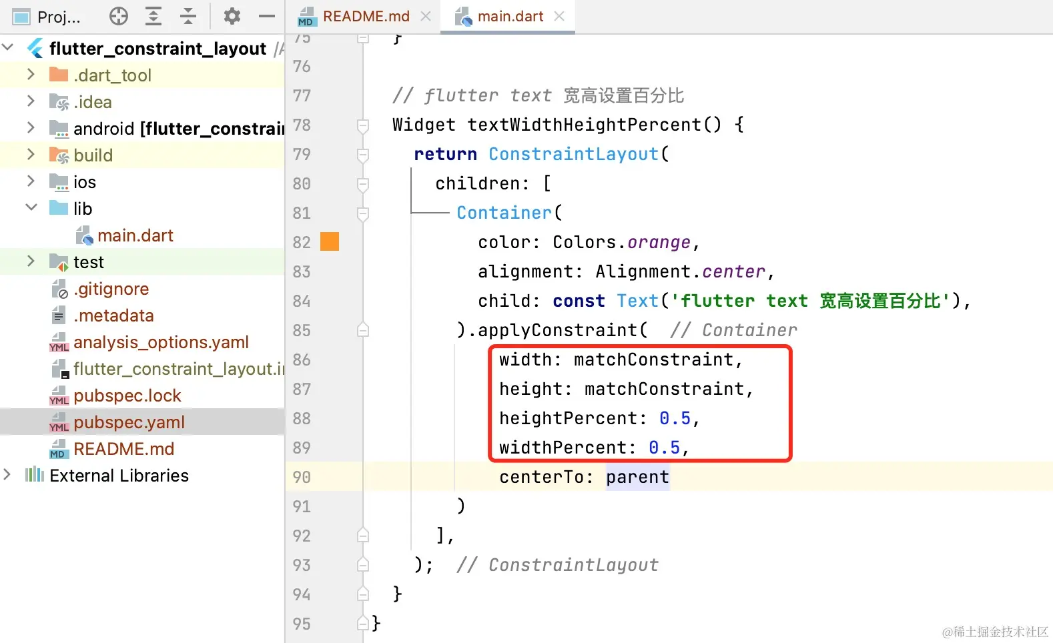Click 'orange' in Colors.orange
The height and width of the screenshot is (643, 1053).
coord(659,242)
